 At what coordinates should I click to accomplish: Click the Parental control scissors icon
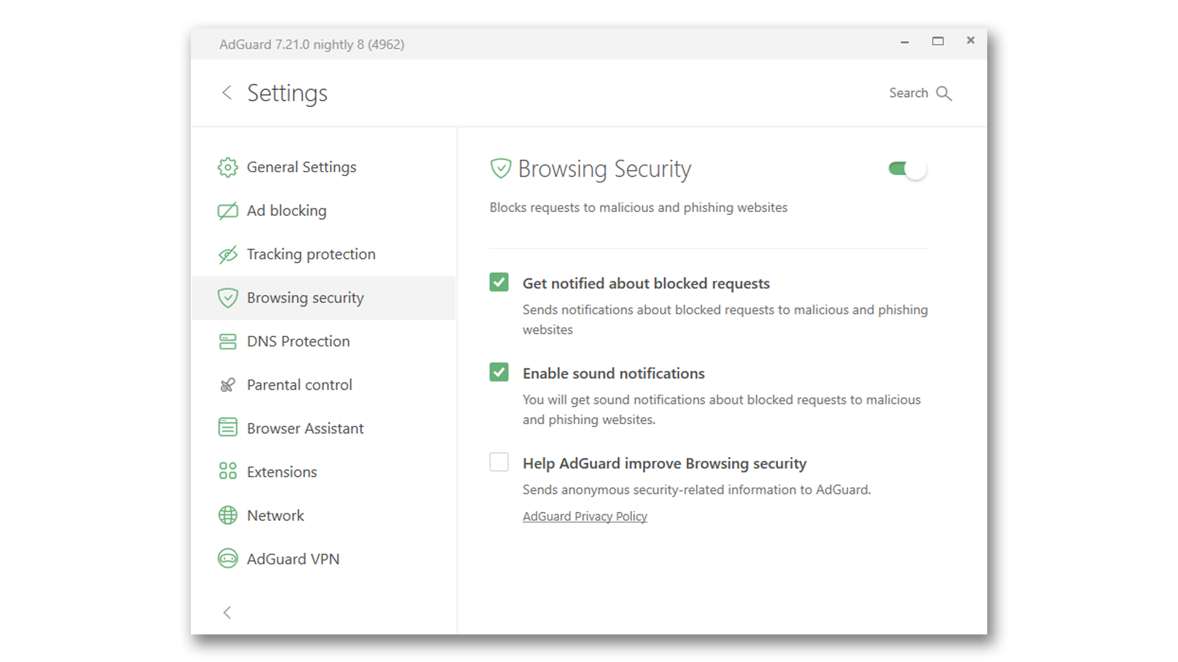pyautogui.click(x=228, y=384)
